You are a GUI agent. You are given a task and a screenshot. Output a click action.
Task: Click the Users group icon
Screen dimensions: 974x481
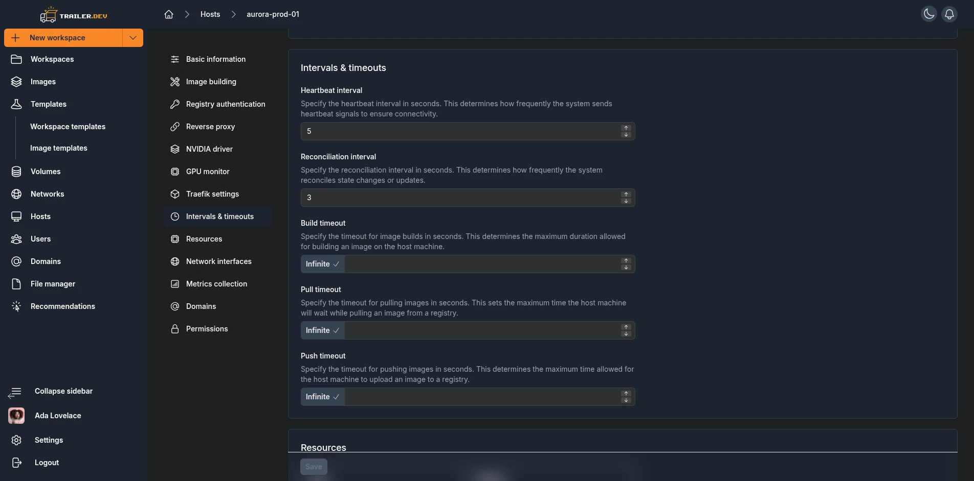[16, 239]
